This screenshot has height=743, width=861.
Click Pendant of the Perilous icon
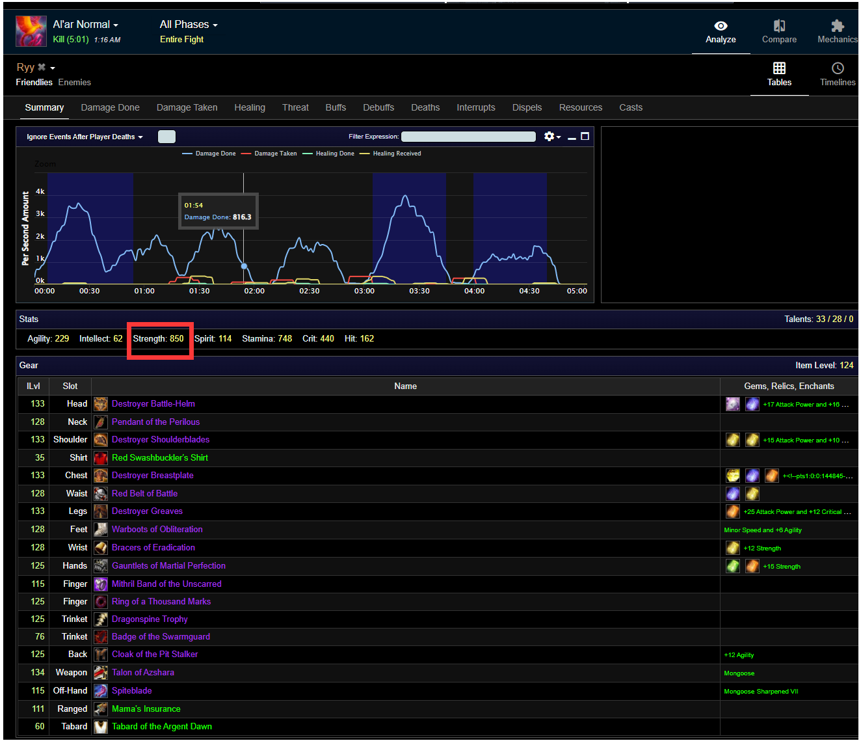point(101,422)
